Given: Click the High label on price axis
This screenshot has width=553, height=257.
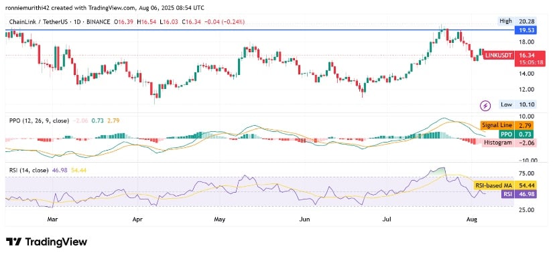Looking at the screenshot, I should pyautogui.click(x=505, y=21).
